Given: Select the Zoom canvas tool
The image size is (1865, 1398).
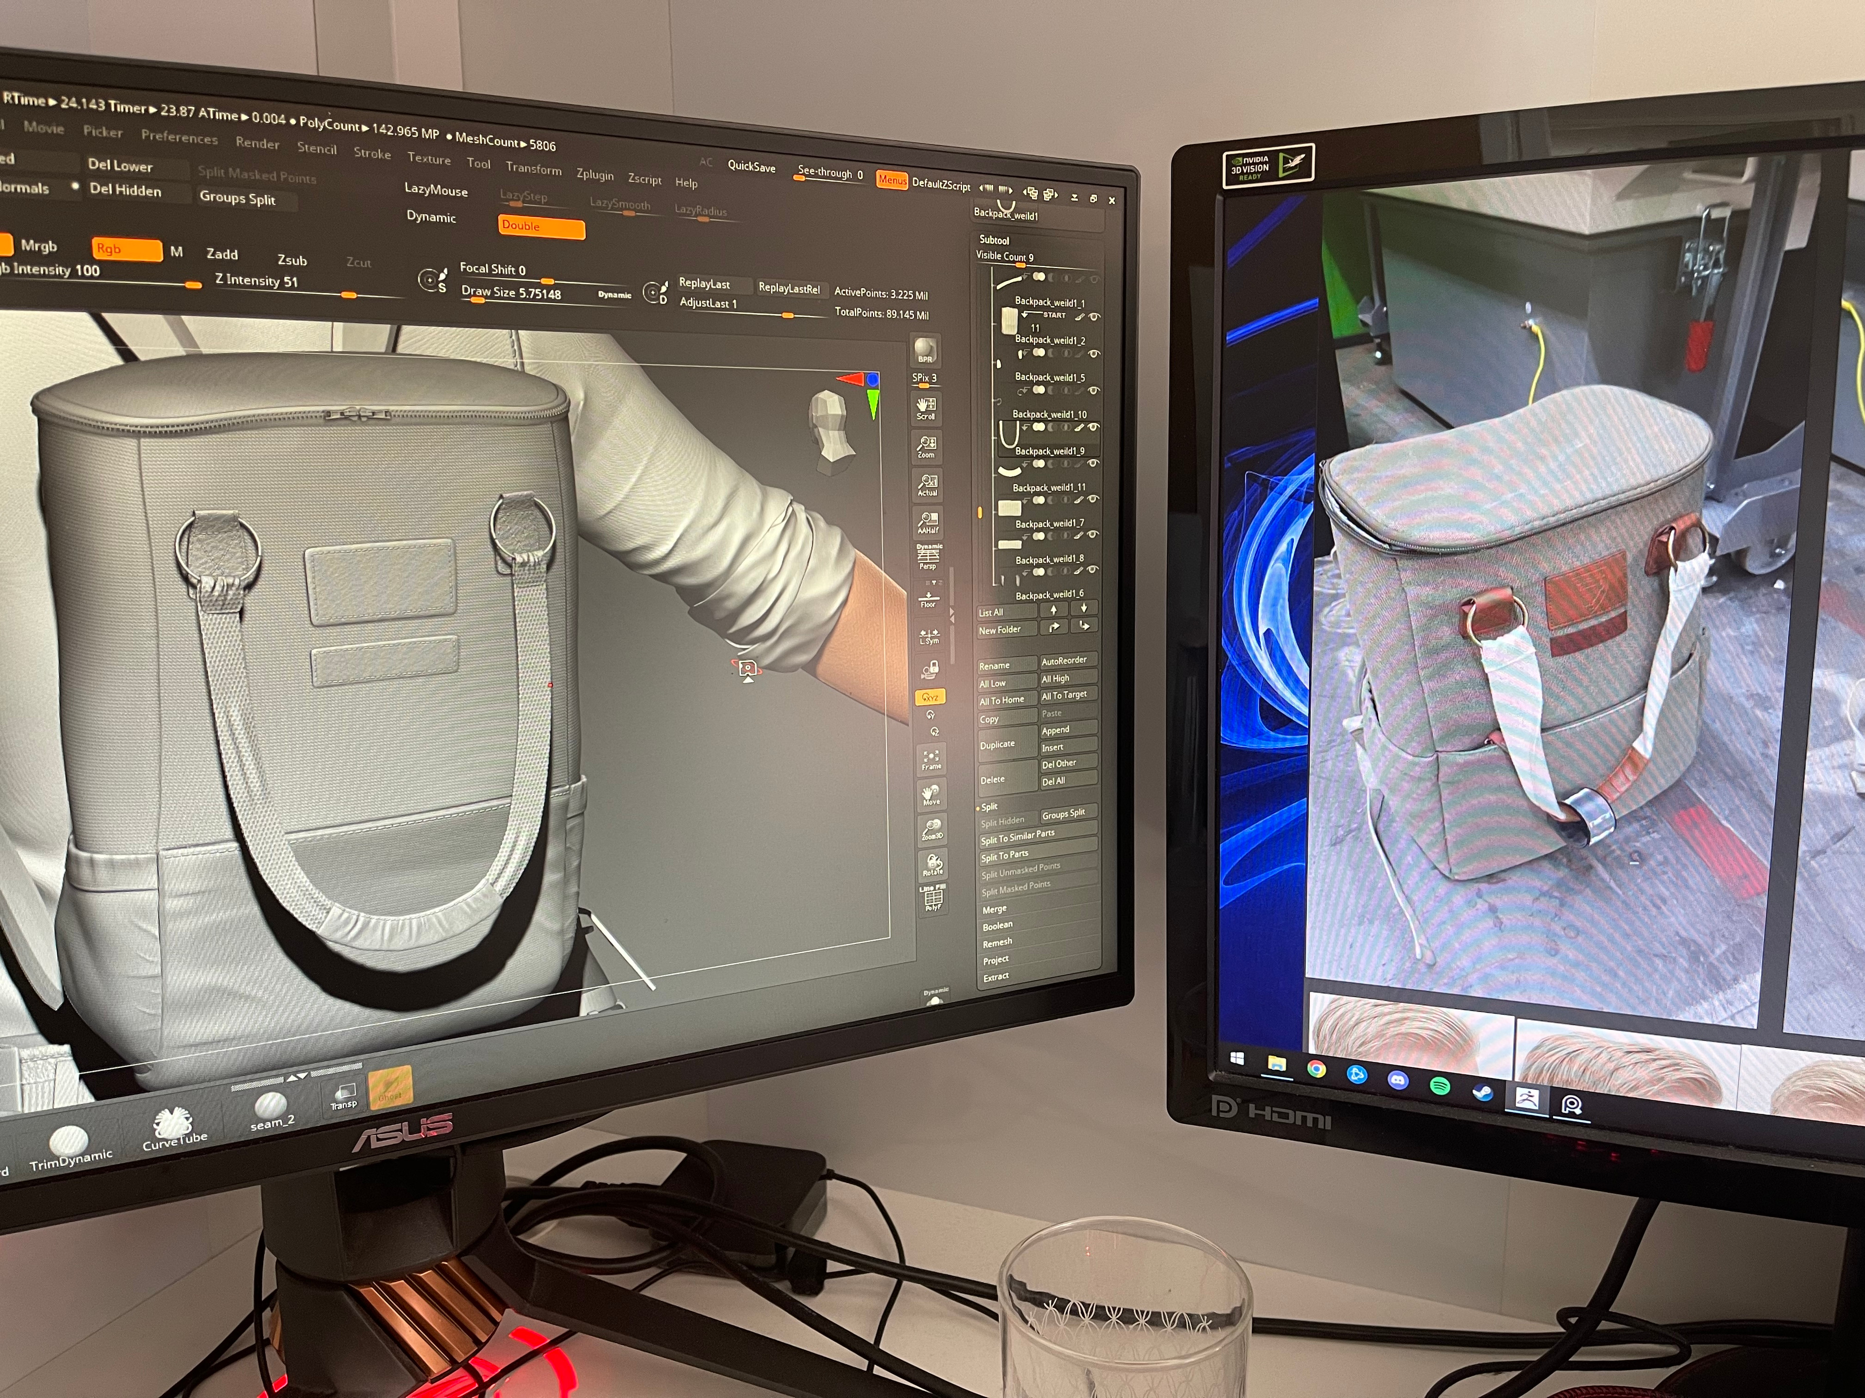Looking at the screenshot, I should [927, 447].
